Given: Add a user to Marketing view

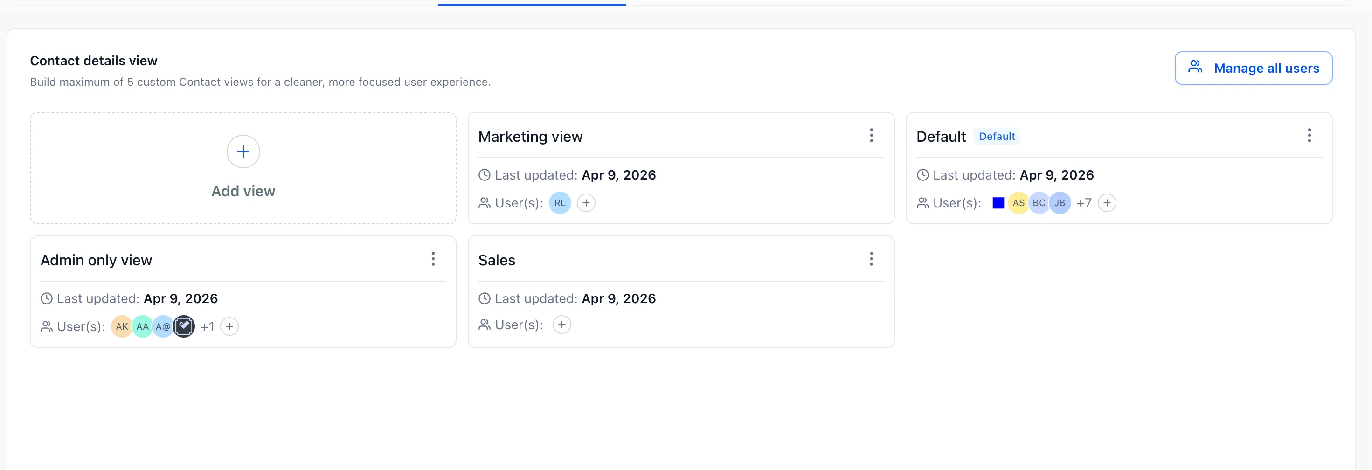Looking at the screenshot, I should (x=586, y=203).
